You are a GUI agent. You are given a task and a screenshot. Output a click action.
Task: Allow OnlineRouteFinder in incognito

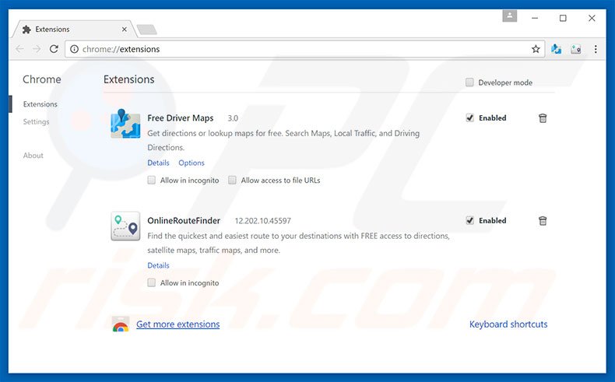[151, 283]
